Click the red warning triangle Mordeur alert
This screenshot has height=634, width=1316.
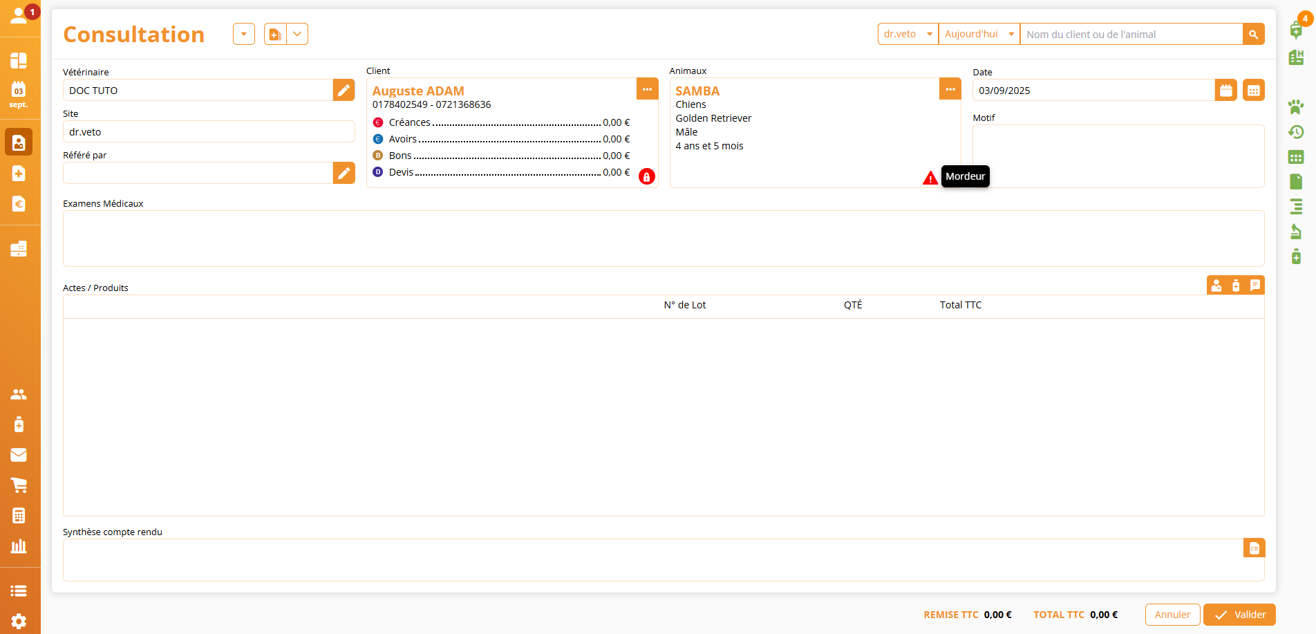(x=930, y=178)
